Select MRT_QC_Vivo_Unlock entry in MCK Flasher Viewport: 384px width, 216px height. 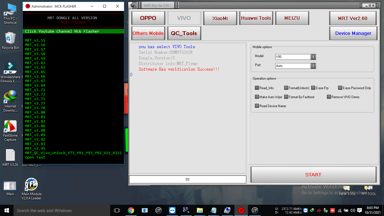[73, 153]
